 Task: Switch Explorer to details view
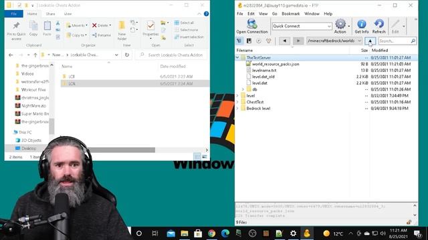point(197,157)
